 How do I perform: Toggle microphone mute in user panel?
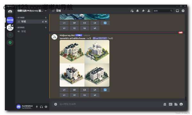pyautogui.click(x=37, y=107)
